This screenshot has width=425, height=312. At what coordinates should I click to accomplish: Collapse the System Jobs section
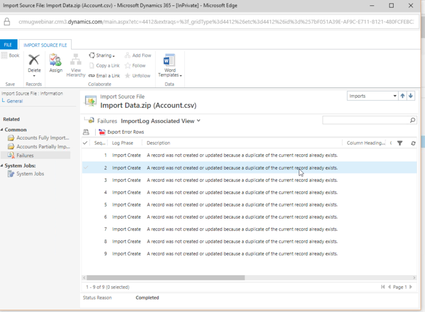(x=2, y=166)
